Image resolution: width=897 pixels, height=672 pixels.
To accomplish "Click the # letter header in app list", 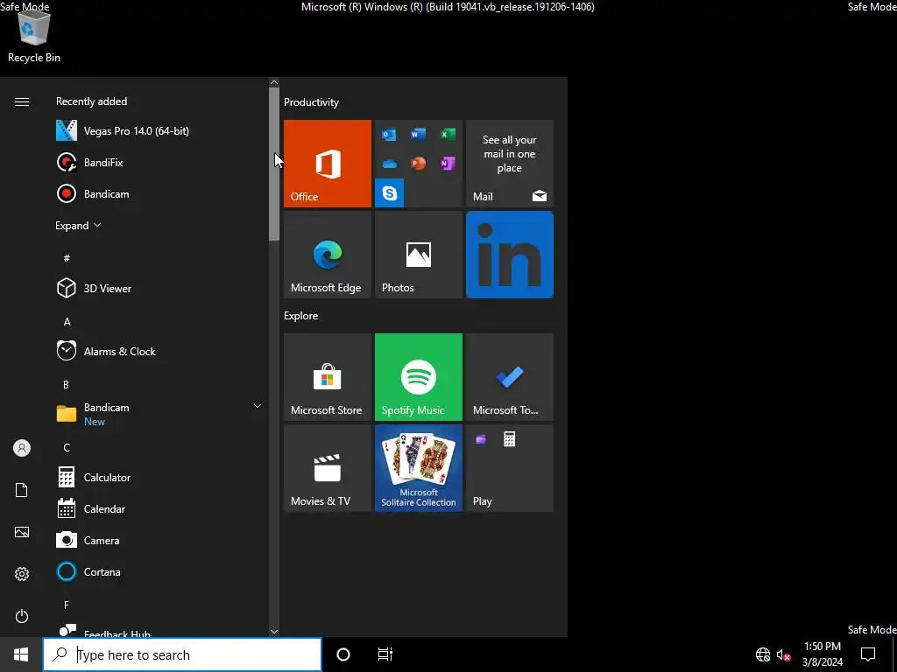I will tap(67, 258).
